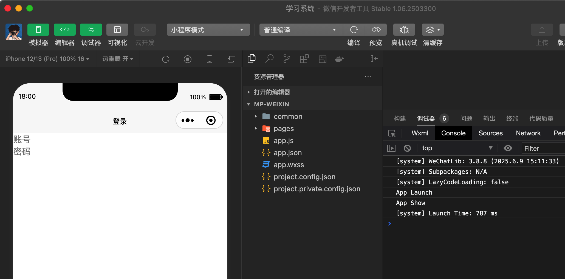Open the app.js file
Screen dimensions: 565x279
[x=313, y=141]
